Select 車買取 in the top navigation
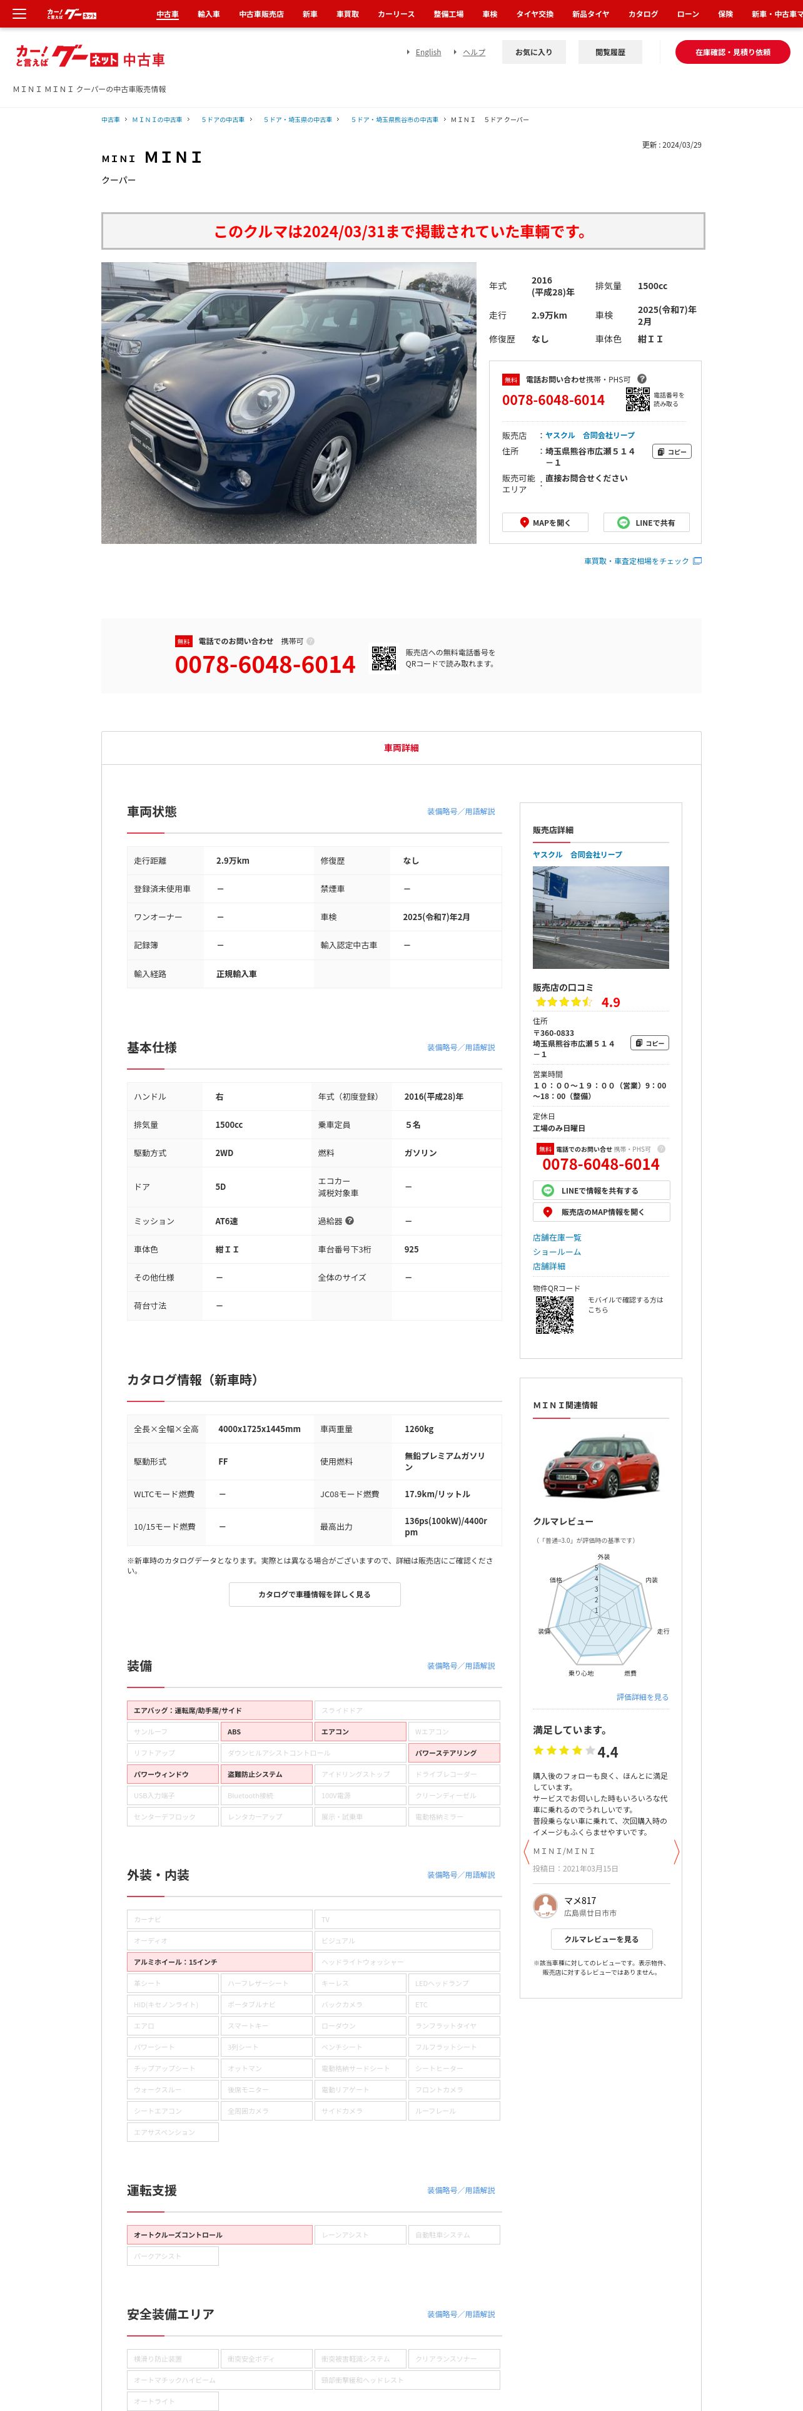This screenshot has width=803, height=2411. pos(348,14)
